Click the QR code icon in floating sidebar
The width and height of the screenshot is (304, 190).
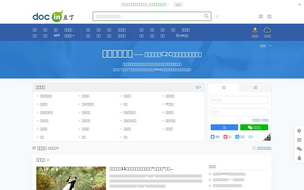tap(299, 140)
